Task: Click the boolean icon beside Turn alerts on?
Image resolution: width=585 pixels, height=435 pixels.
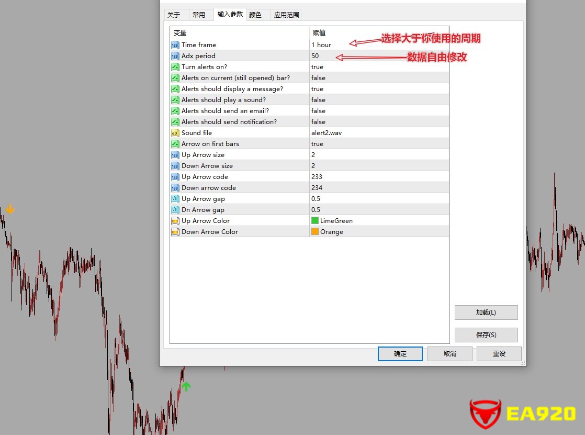Action: (x=175, y=66)
